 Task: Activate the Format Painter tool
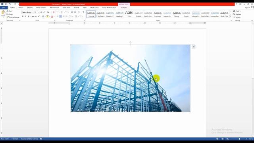13,17
